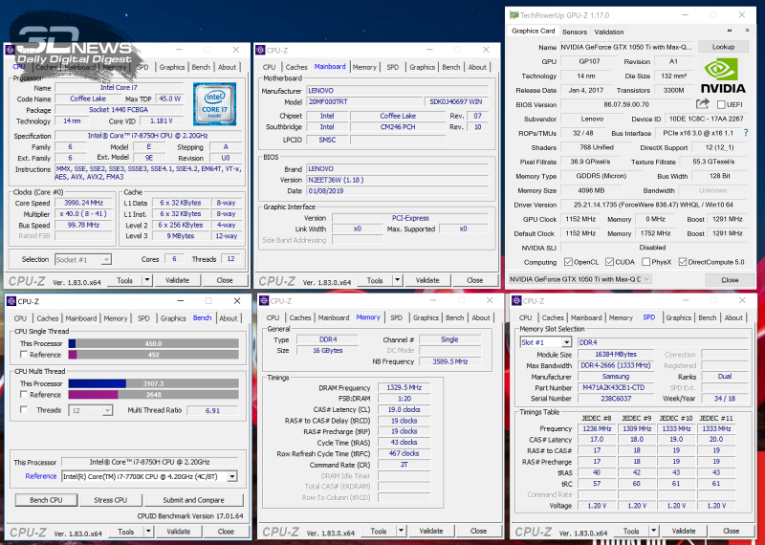Open Tools dropdown arrow in Memory window

pyautogui.click(x=401, y=531)
